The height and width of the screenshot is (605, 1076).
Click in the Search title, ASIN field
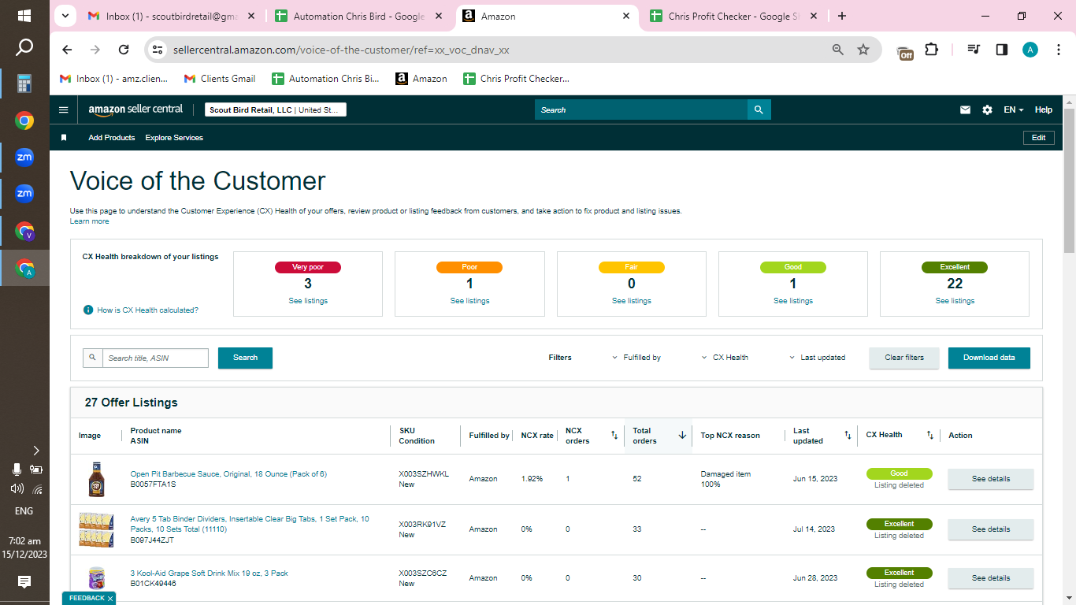155,358
